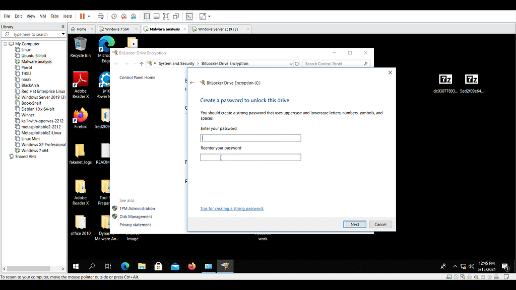Go up one level in Control Panel
This screenshot has height=290, width=516.
(142, 64)
